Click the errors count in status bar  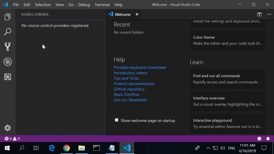point(8,139)
